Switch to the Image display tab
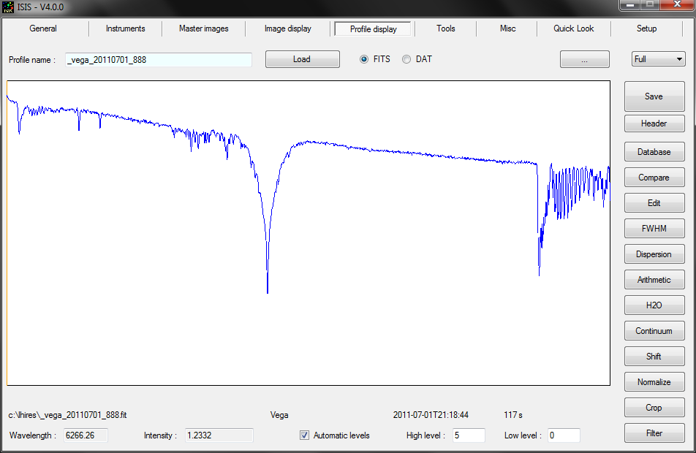Screen dimensions: 696x453 point(287,28)
